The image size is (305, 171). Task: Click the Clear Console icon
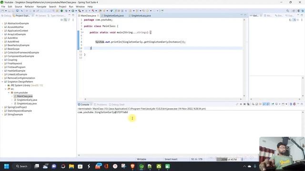coord(253,104)
